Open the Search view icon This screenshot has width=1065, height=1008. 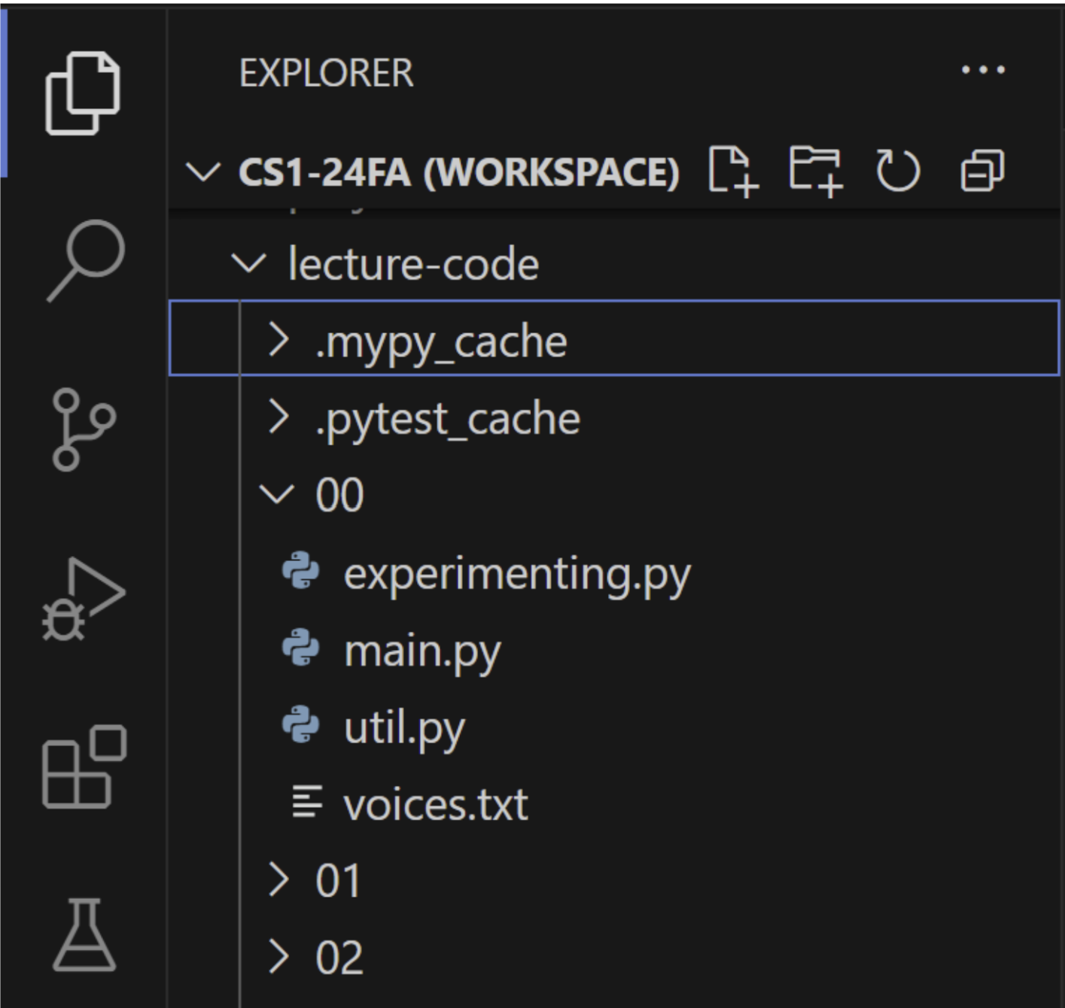coord(85,260)
